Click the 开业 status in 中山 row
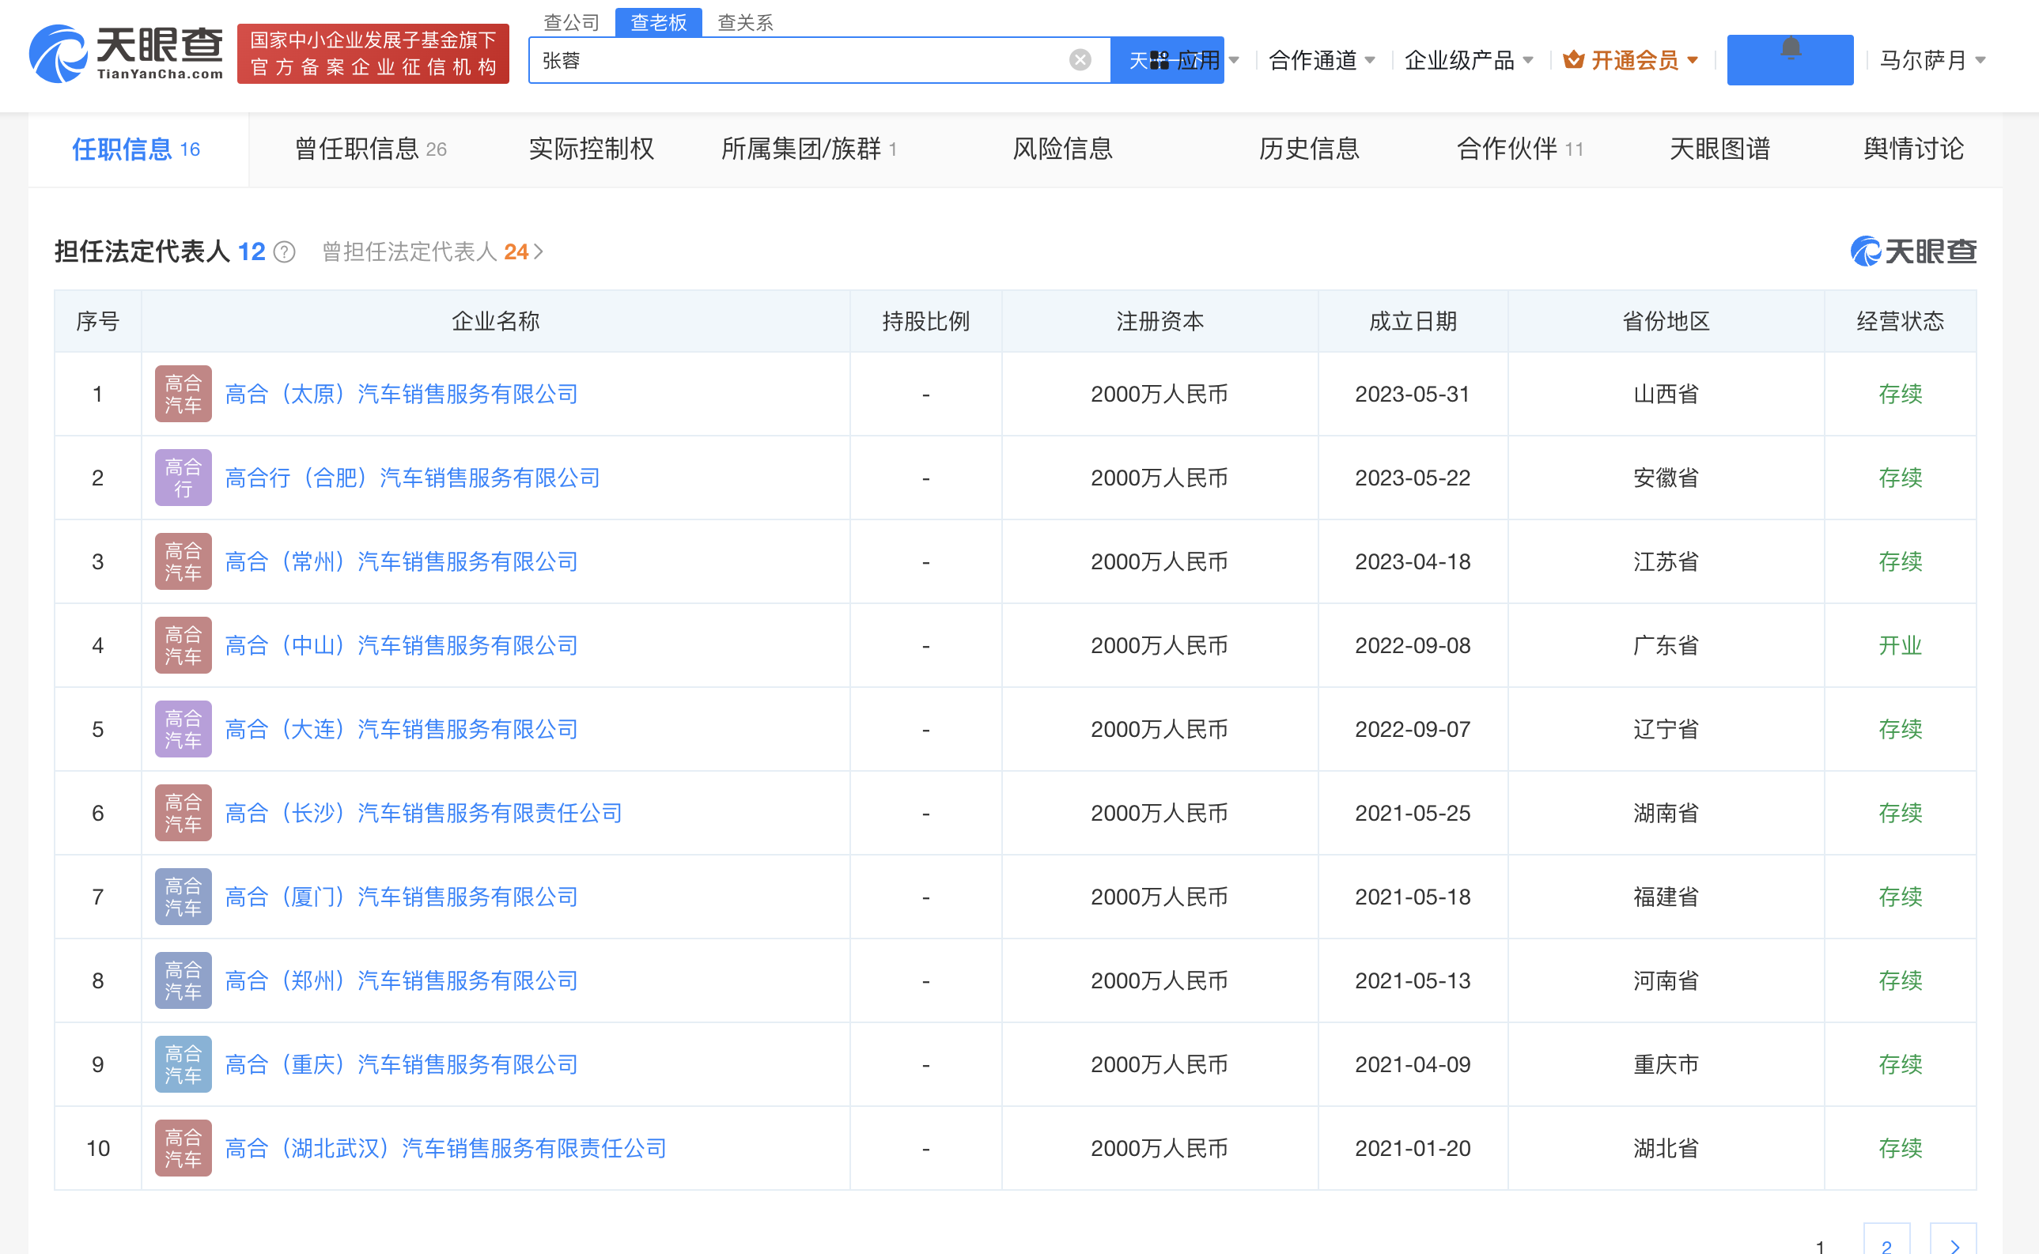This screenshot has height=1254, width=2039. [x=1900, y=645]
